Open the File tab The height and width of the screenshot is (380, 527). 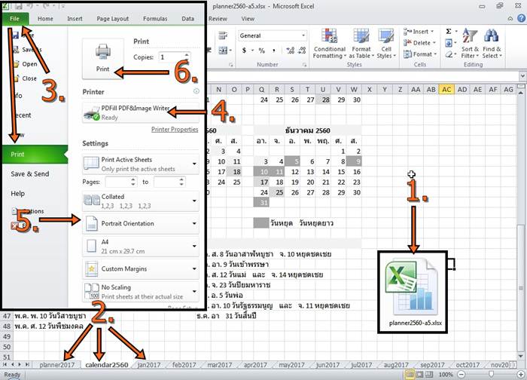(x=15, y=19)
